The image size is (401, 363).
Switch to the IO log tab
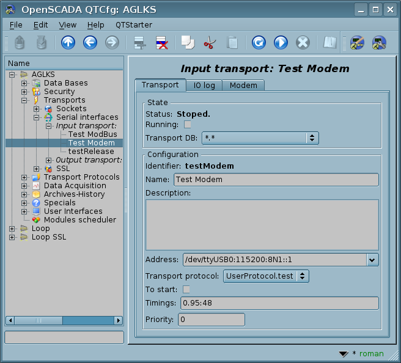tap(204, 86)
